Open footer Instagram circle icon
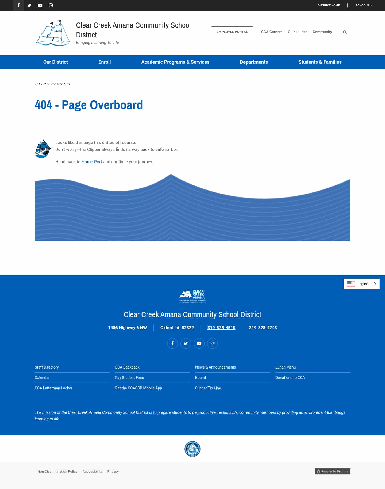 (213, 343)
